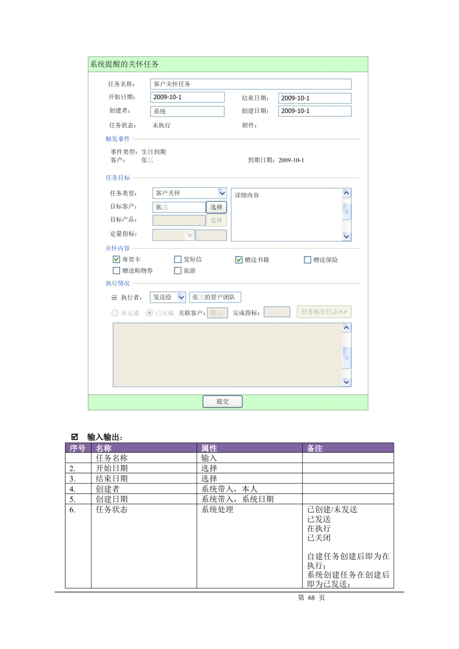
Task: Check the 旅游 checkbox
Action: pyautogui.click(x=178, y=271)
